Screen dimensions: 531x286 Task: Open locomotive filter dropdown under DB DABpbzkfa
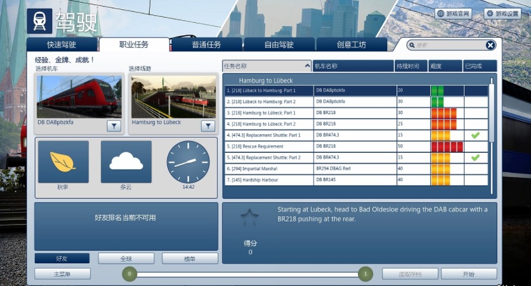click(114, 126)
